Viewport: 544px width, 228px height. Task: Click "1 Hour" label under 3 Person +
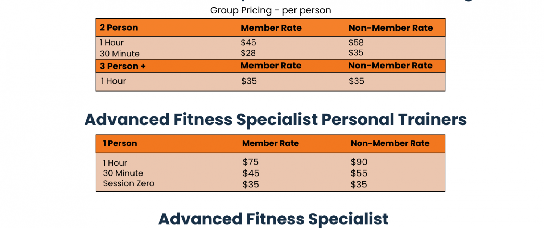[x=114, y=81]
